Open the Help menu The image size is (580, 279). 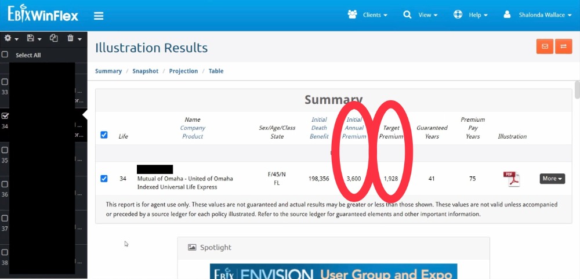point(470,15)
